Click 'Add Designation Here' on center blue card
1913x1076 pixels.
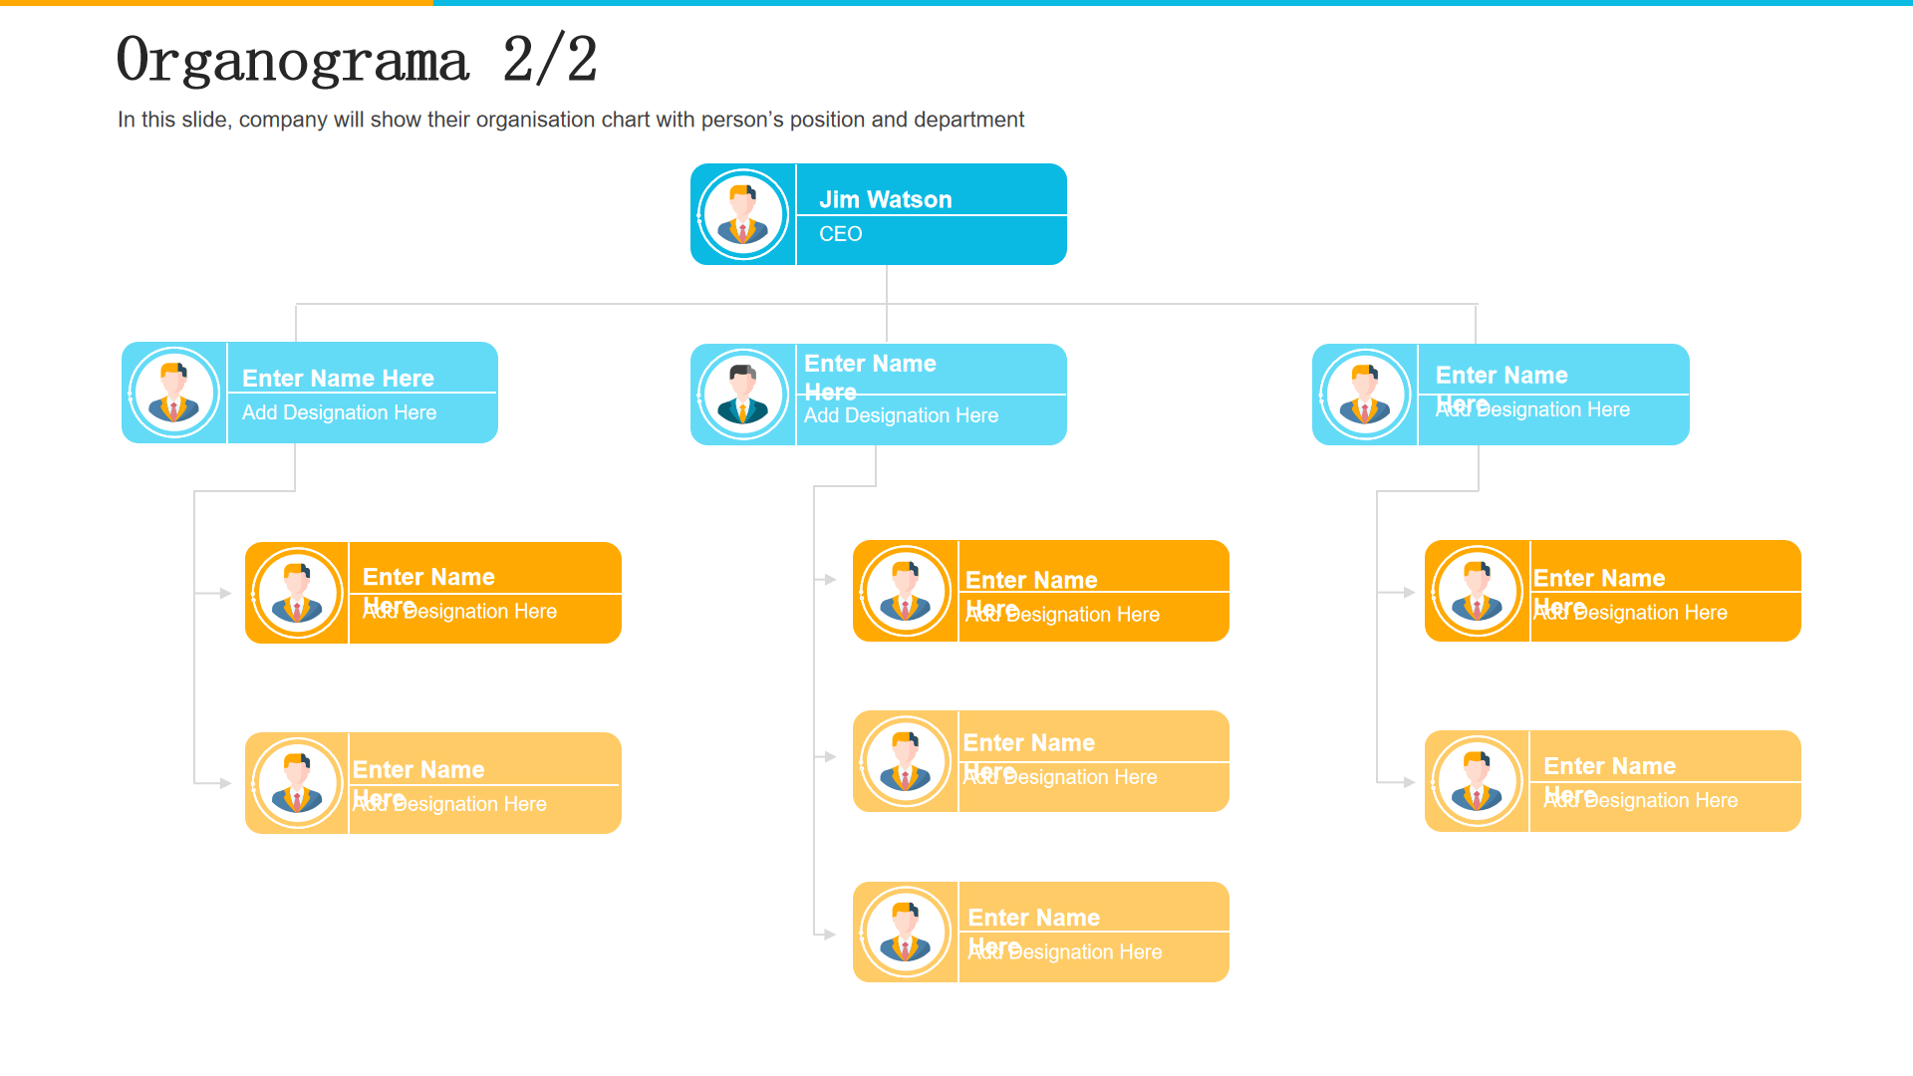[x=901, y=415]
